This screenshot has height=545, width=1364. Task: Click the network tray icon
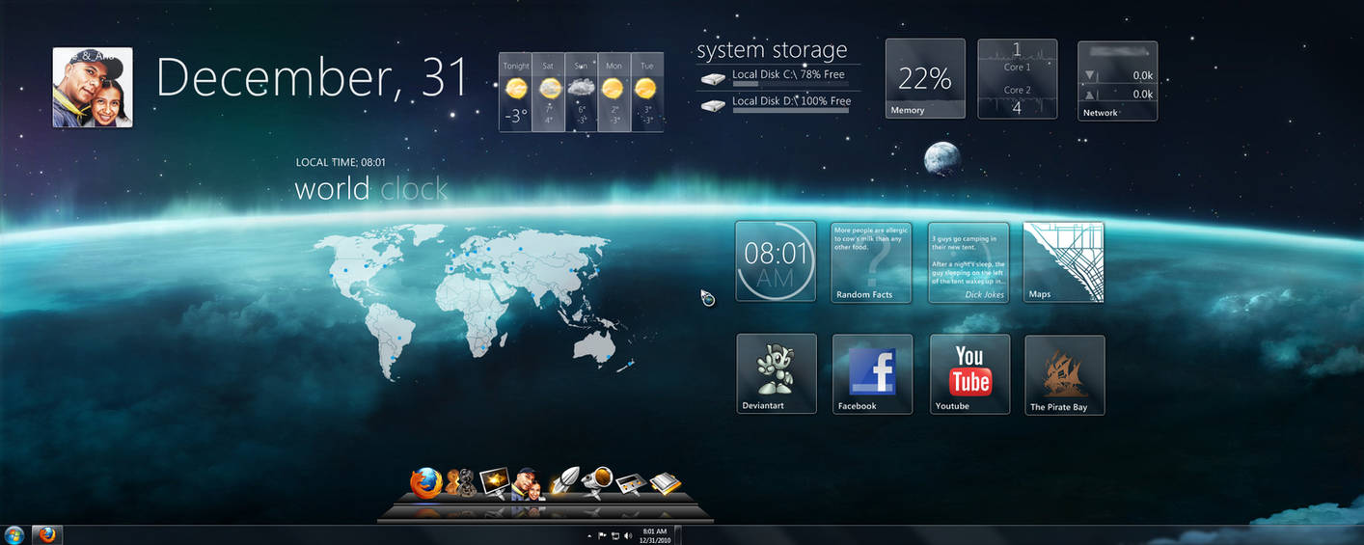point(614,535)
